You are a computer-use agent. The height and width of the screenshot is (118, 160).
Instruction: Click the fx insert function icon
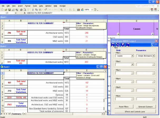[x=25, y=13]
